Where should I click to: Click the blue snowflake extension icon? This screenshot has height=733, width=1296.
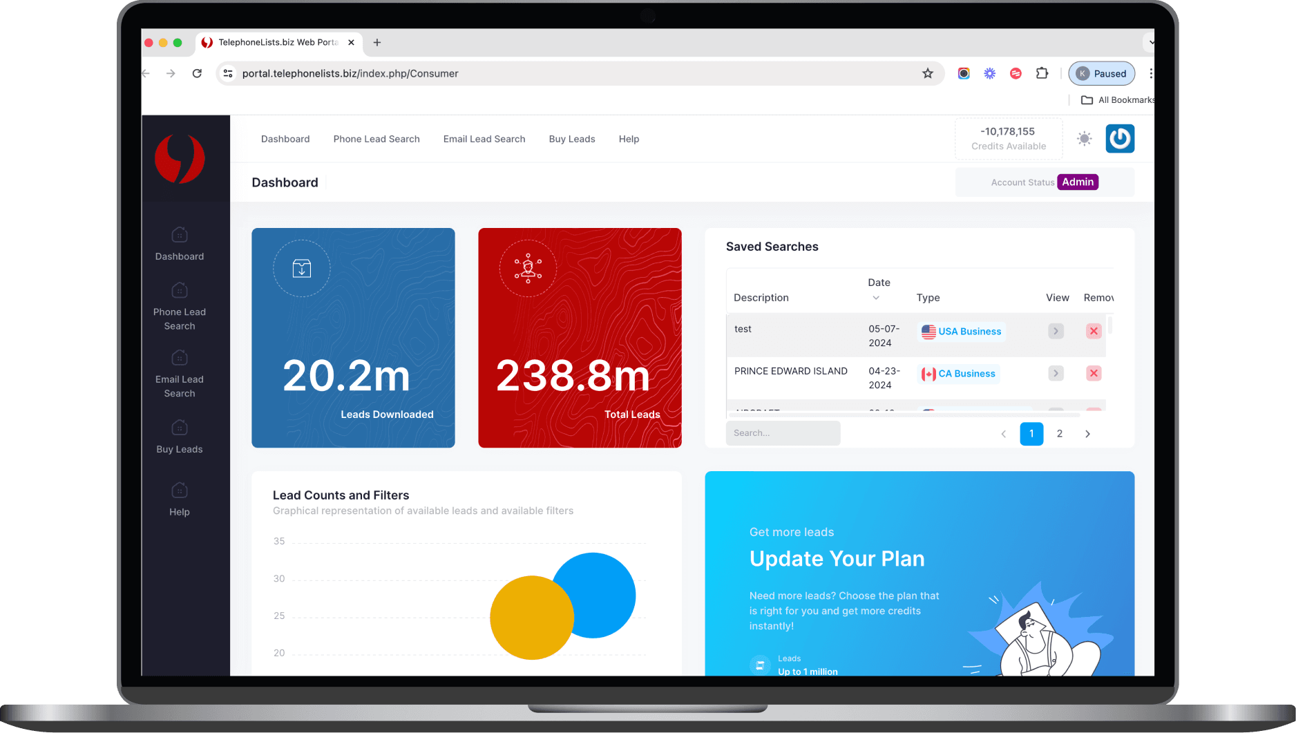click(990, 73)
